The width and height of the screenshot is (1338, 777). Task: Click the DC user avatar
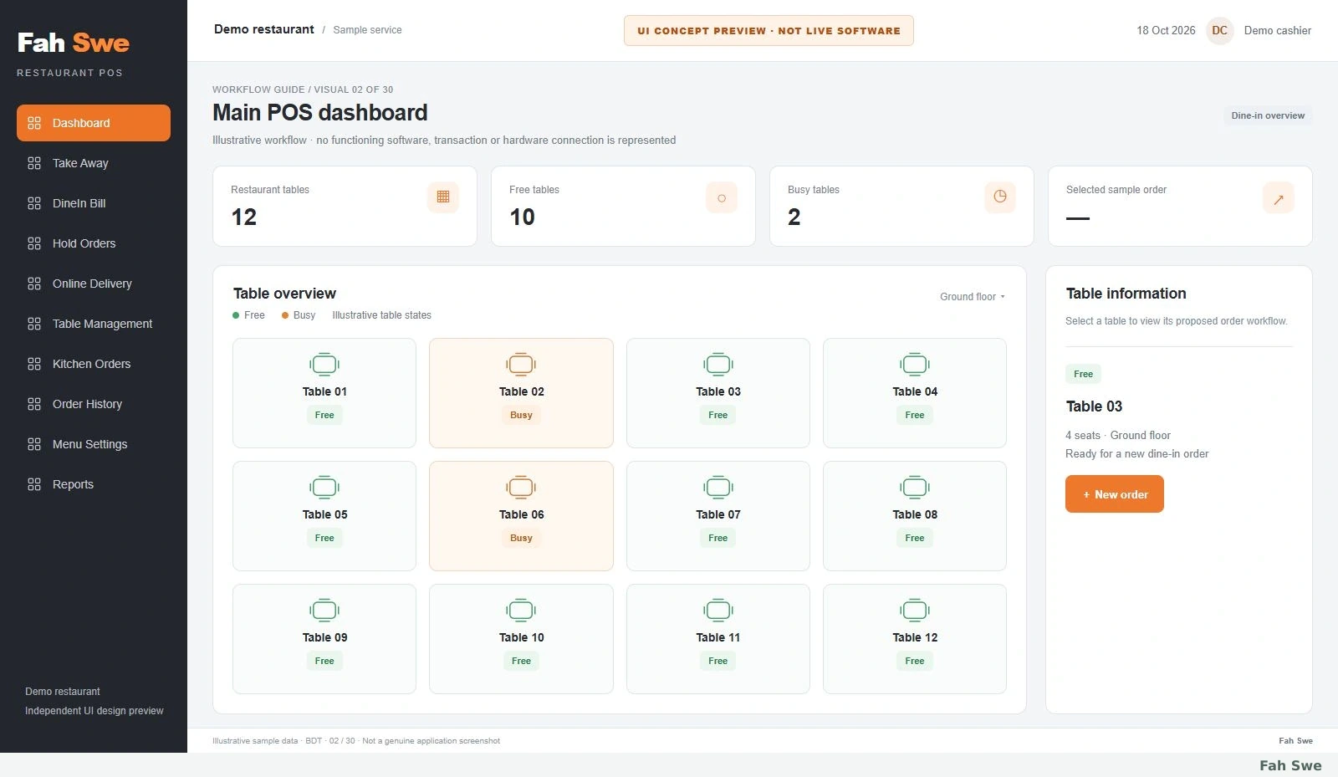coord(1220,30)
